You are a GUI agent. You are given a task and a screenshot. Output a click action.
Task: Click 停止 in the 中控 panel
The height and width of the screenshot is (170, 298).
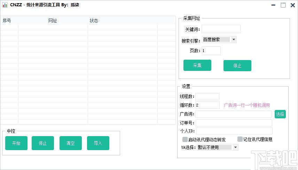(x=43, y=143)
